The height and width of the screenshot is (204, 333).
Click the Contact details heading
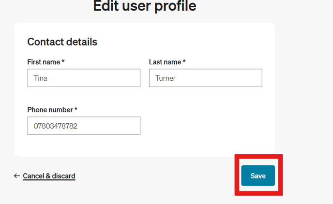[62, 42]
